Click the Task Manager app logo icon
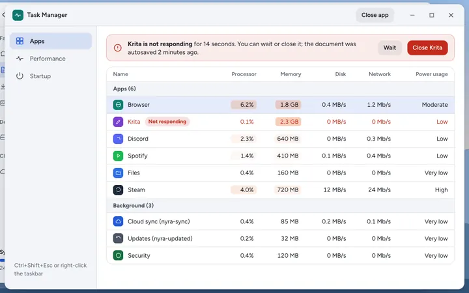 [18, 15]
